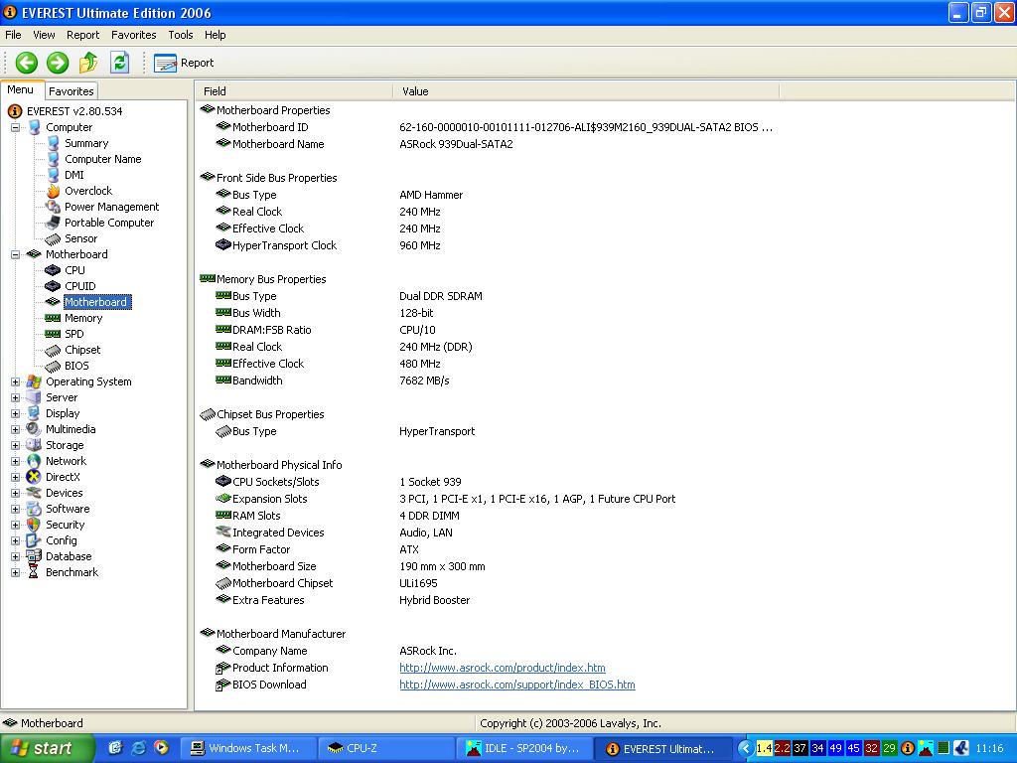Select the Bandwidth 7682 MB/s row
The height and width of the screenshot is (763, 1017).
[487, 381]
